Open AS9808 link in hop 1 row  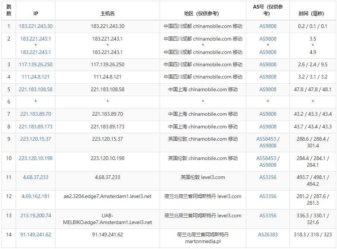pyautogui.click(x=268, y=26)
